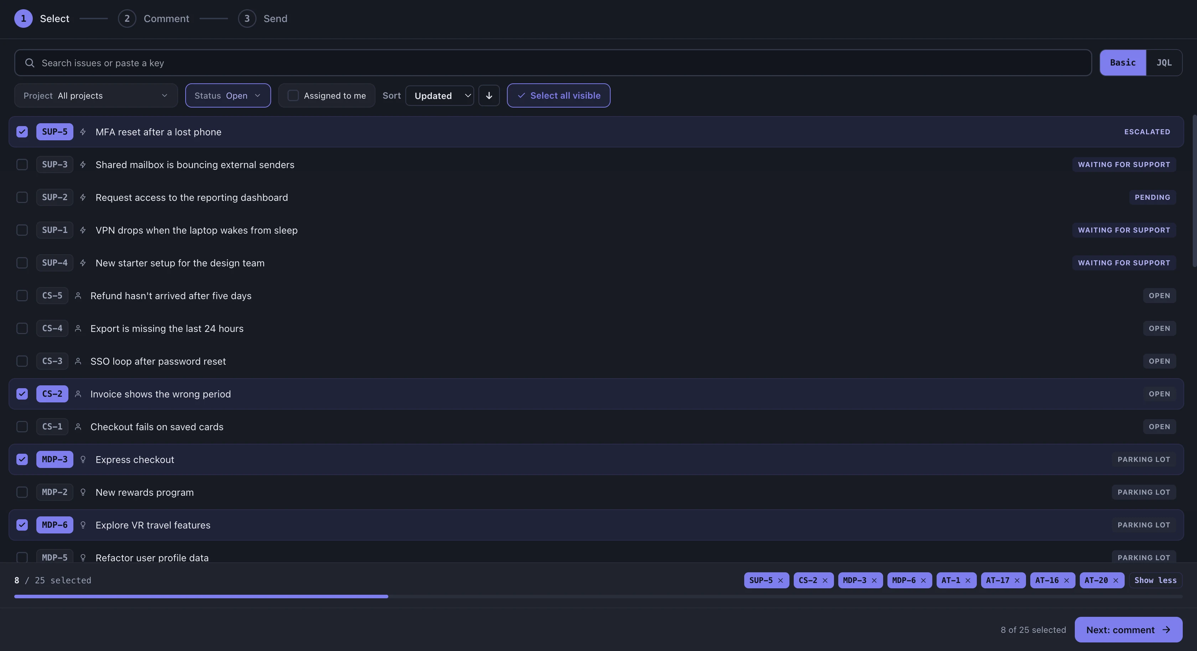Open issue key CS-3
This screenshot has height=651, width=1197.
[x=52, y=361]
